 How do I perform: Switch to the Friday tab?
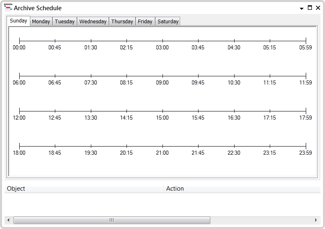(x=145, y=22)
